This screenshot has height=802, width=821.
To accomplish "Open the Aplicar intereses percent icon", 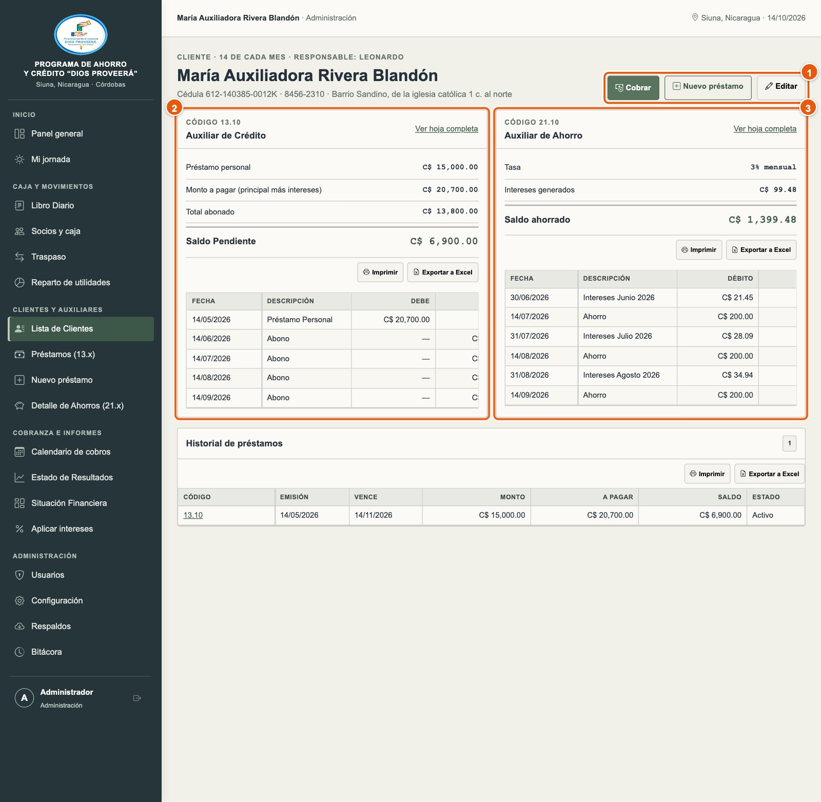I will [19, 529].
